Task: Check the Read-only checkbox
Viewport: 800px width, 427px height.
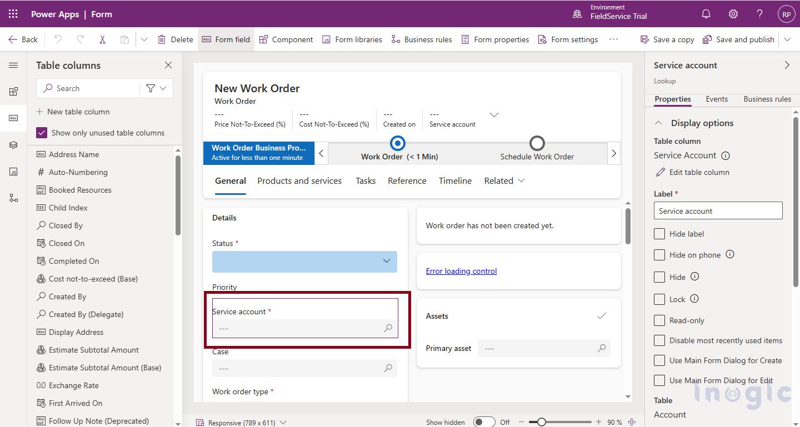Action: 659,320
